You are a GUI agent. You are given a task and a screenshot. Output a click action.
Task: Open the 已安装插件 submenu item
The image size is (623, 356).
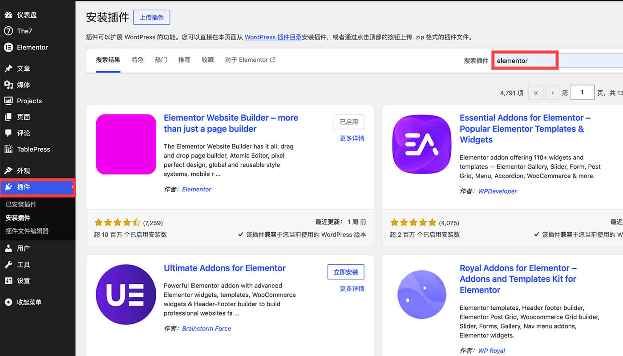21,205
